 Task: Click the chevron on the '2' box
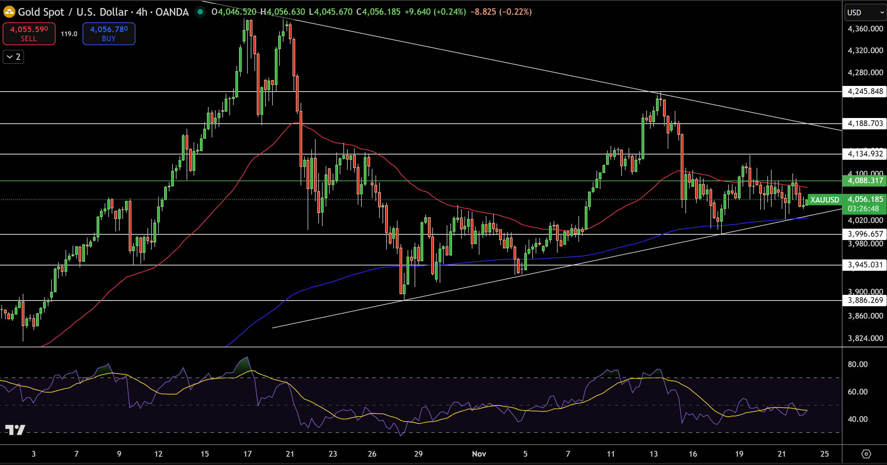pyautogui.click(x=10, y=57)
